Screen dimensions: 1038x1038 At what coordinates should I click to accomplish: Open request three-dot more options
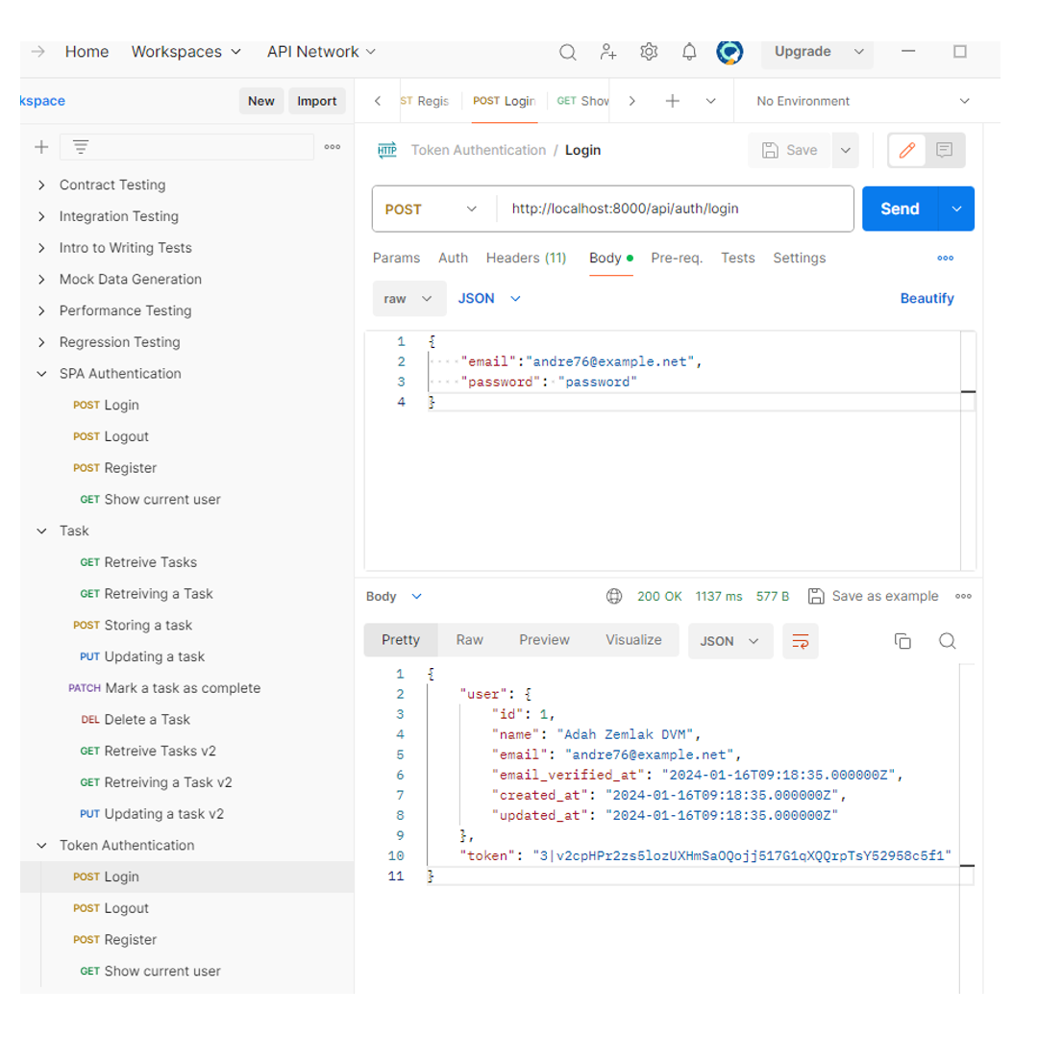click(x=946, y=259)
